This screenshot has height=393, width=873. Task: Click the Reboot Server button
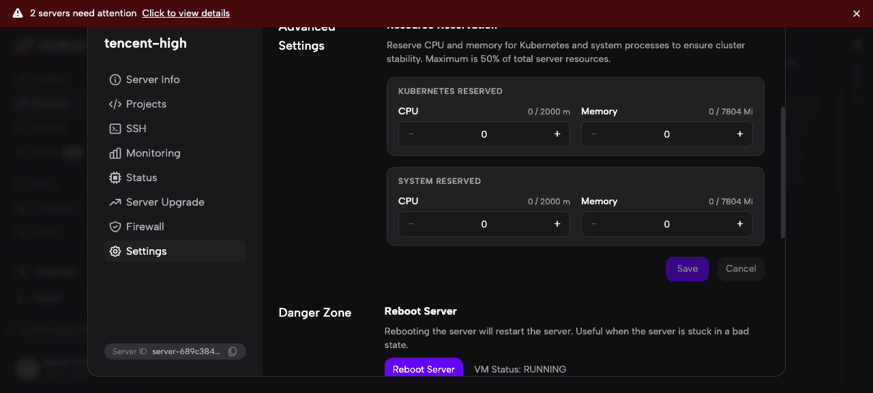pyautogui.click(x=424, y=368)
